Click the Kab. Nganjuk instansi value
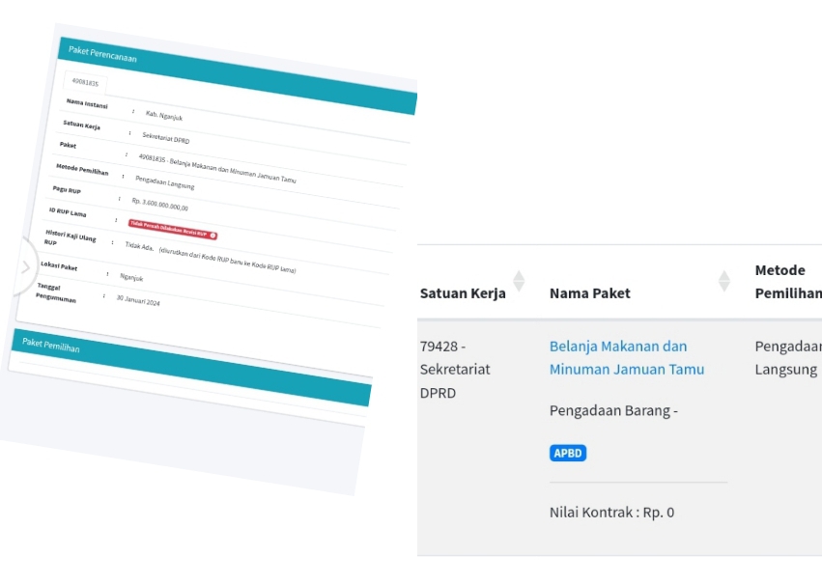This screenshot has height=584, width=822. pos(162,115)
